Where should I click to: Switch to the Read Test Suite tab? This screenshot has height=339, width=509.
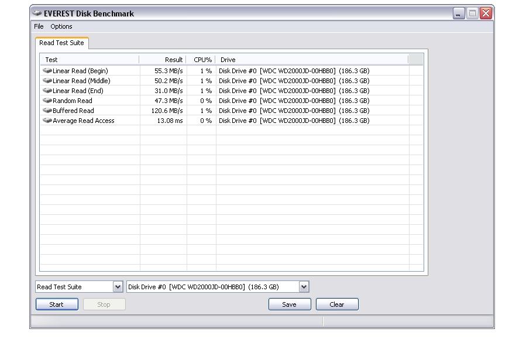click(61, 43)
